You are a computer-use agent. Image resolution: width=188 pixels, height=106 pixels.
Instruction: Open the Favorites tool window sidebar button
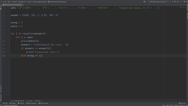(1, 97)
